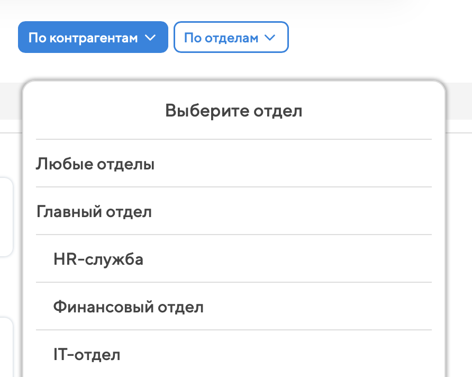This screenshot has height=377, width=472.
Task: Click the chevron arrow beside "По отделам"
Action: [270, 38]
